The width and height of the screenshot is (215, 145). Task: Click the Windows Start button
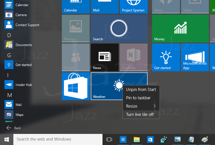click(x=7, y=139)
